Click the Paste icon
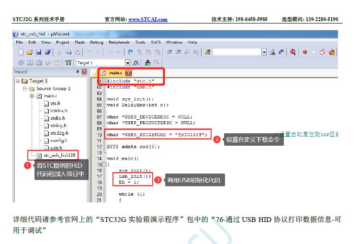This screenshot has width=360, height=244. [78, 52]
